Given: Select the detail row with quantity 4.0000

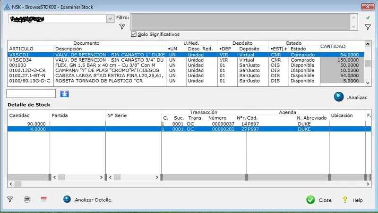Looking at the screenshot, I should (x=189, y=129).
